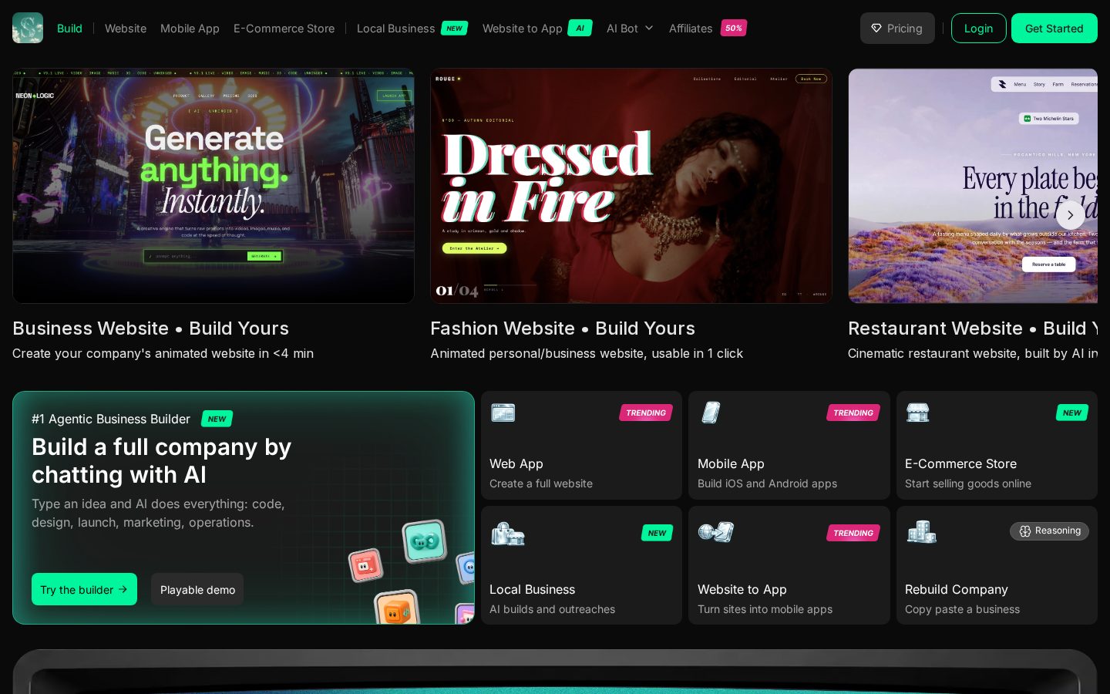The height and width of the screenshot is (694, 1110).
Task: Click Try the builder button
Action: pyautogui.click(x=84, y=589)
